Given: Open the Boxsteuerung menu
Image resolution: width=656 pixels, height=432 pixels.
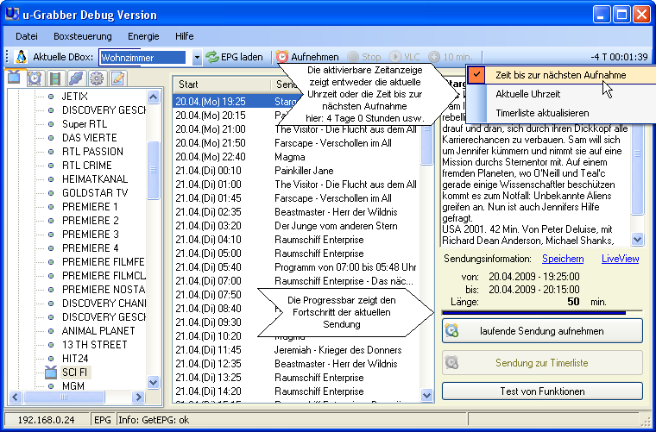Looking at the screenshot, I should (x=82, y=36).
